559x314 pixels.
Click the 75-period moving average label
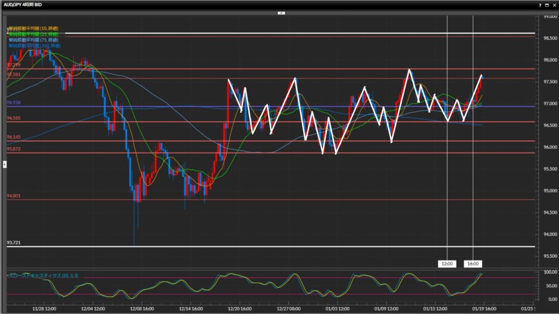coord(34,40)
